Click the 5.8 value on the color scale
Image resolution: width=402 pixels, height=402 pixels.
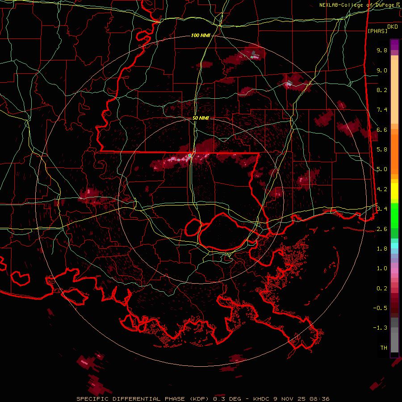(382, 150)
